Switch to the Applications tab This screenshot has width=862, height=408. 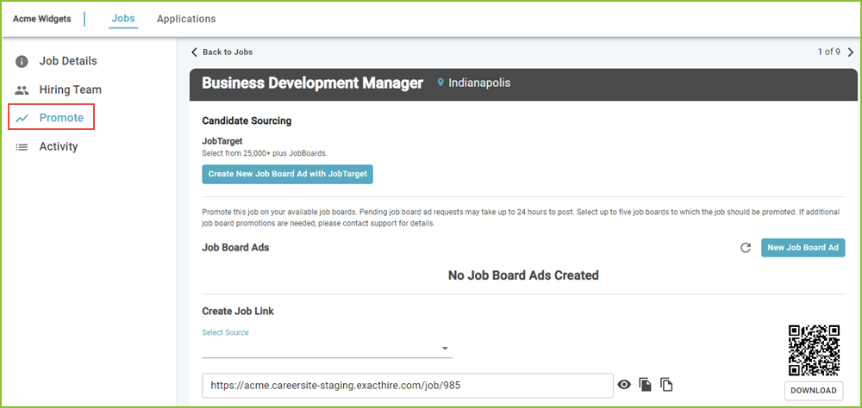[x=186, y=19]
